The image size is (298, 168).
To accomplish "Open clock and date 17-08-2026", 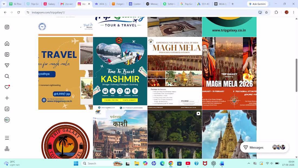I will 288,163.
